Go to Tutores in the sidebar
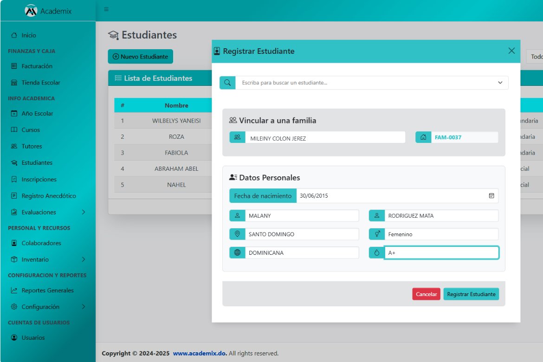 tap(32, 146)
